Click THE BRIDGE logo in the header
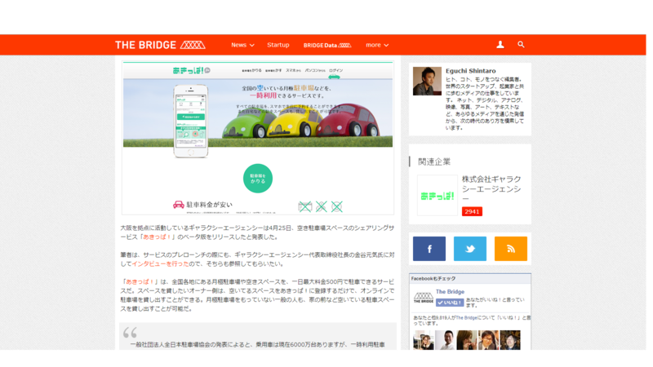 (x=160, y=45)
